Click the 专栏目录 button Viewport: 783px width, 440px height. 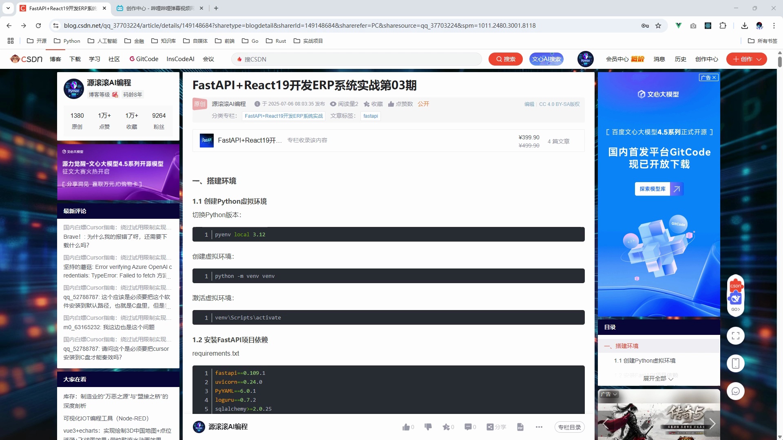point(569,427)
